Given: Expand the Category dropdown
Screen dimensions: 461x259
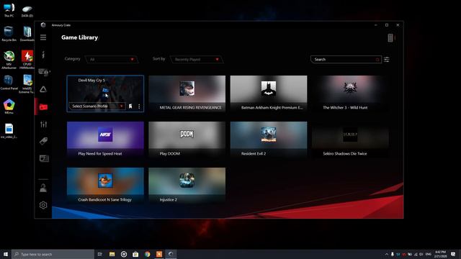Looking at the screenshot, I should click(x=112, y=60).
